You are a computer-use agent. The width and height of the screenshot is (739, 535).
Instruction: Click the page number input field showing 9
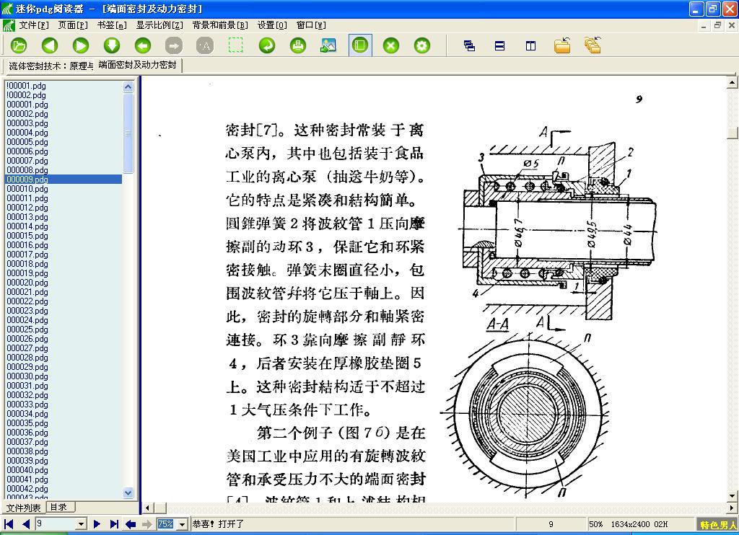[x=56, y=524]
